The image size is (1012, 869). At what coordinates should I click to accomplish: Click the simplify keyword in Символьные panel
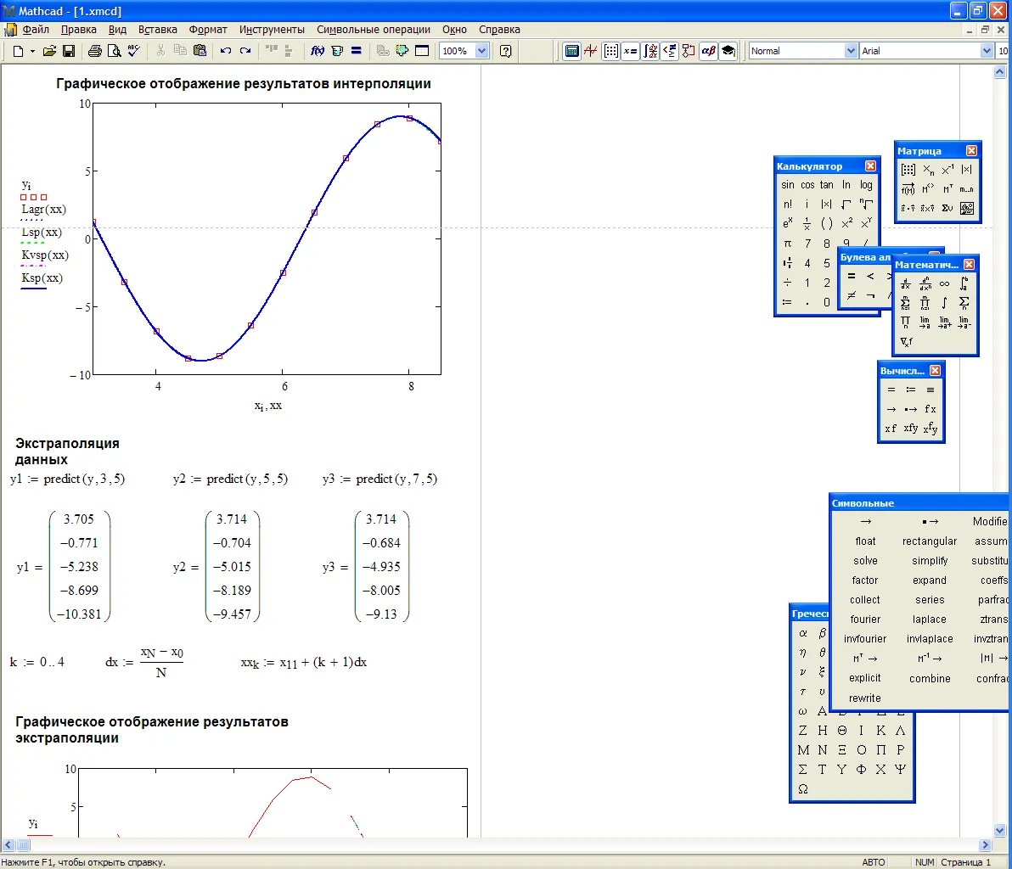coord(930,561)
